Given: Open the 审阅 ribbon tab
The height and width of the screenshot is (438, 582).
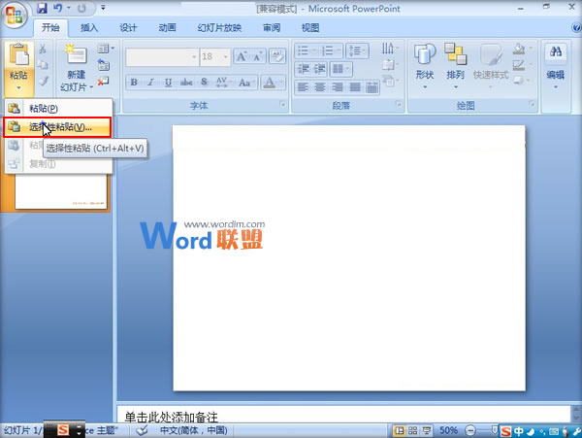Looking at the screenshot, I should (x=272, y=27).
